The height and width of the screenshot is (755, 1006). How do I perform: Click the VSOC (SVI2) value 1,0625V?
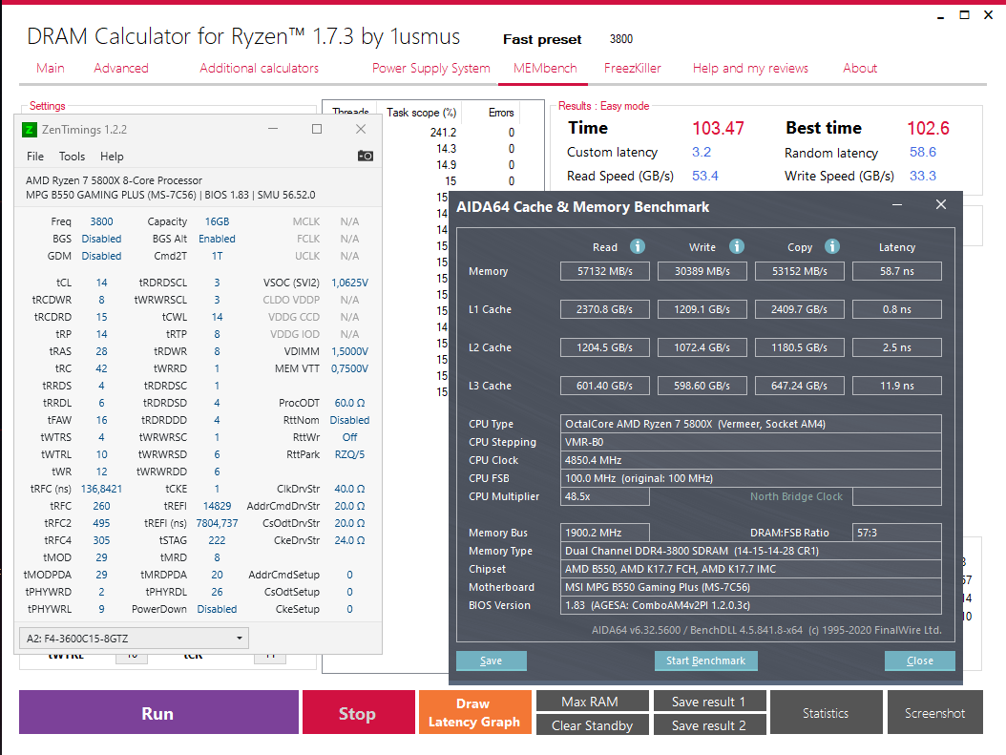(x=349, y=283)
